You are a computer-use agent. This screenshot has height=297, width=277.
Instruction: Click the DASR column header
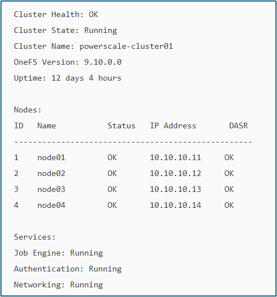pyautogui.click(x=238, y=126)
